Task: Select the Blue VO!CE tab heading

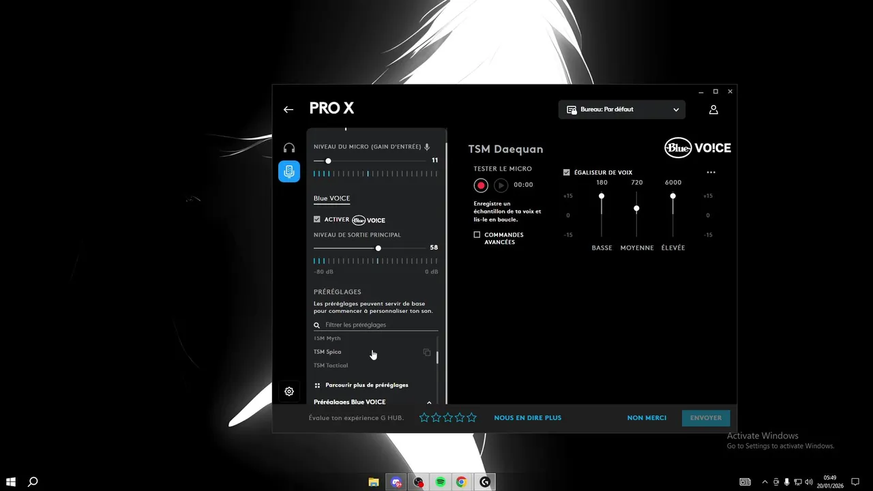Action: click(331, 198)
